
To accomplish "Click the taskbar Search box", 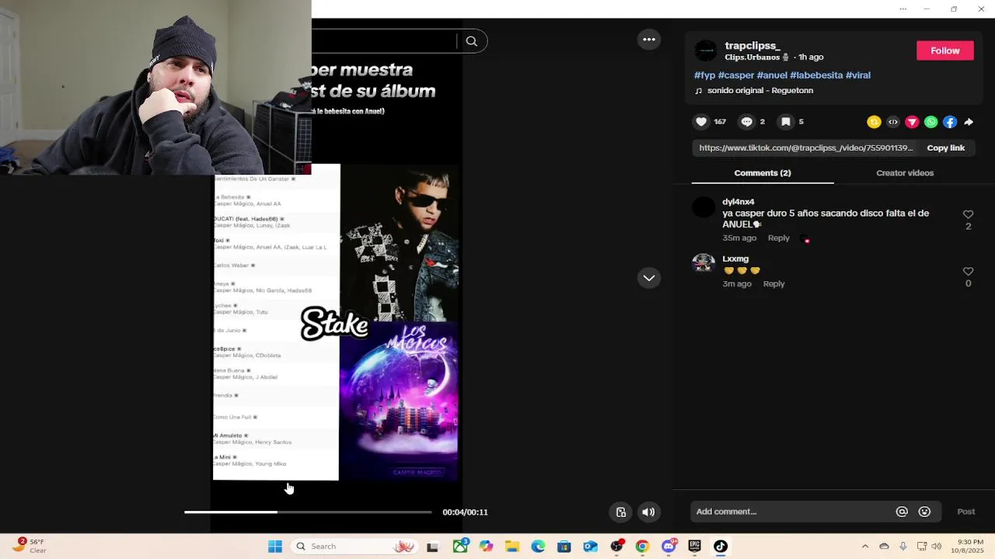I will pos(356,547).
